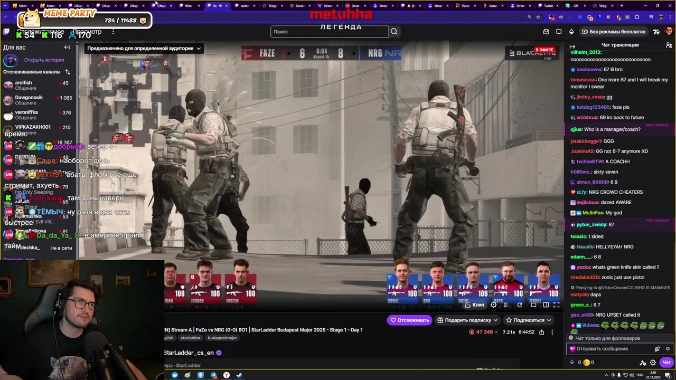
Task: Focus the Поиск search field
Action: point(330,32)
